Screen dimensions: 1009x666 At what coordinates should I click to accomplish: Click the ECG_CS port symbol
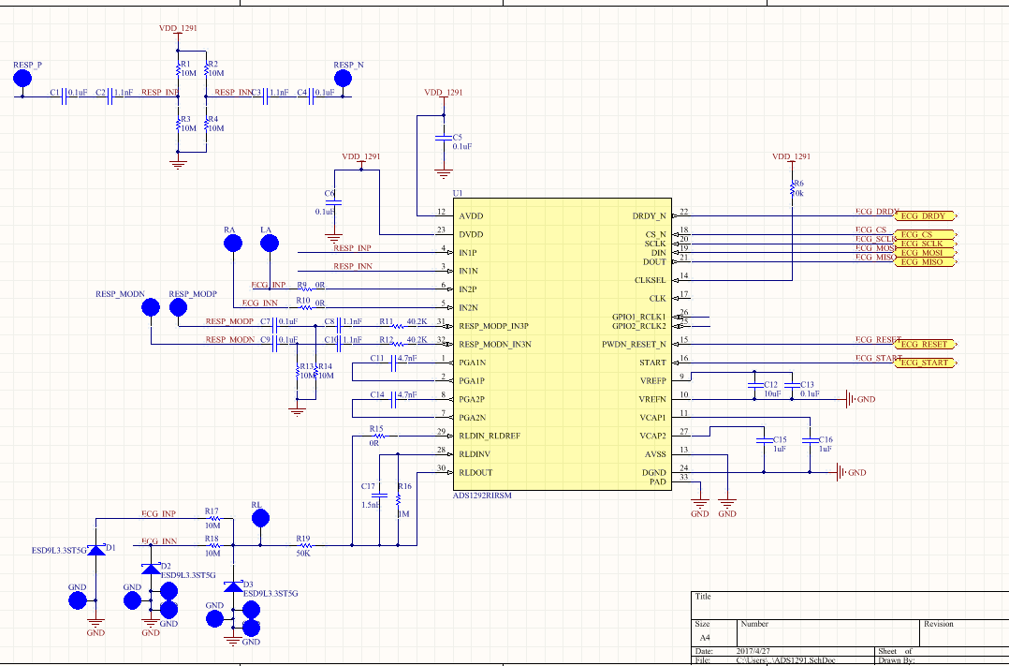pos(926,234)
